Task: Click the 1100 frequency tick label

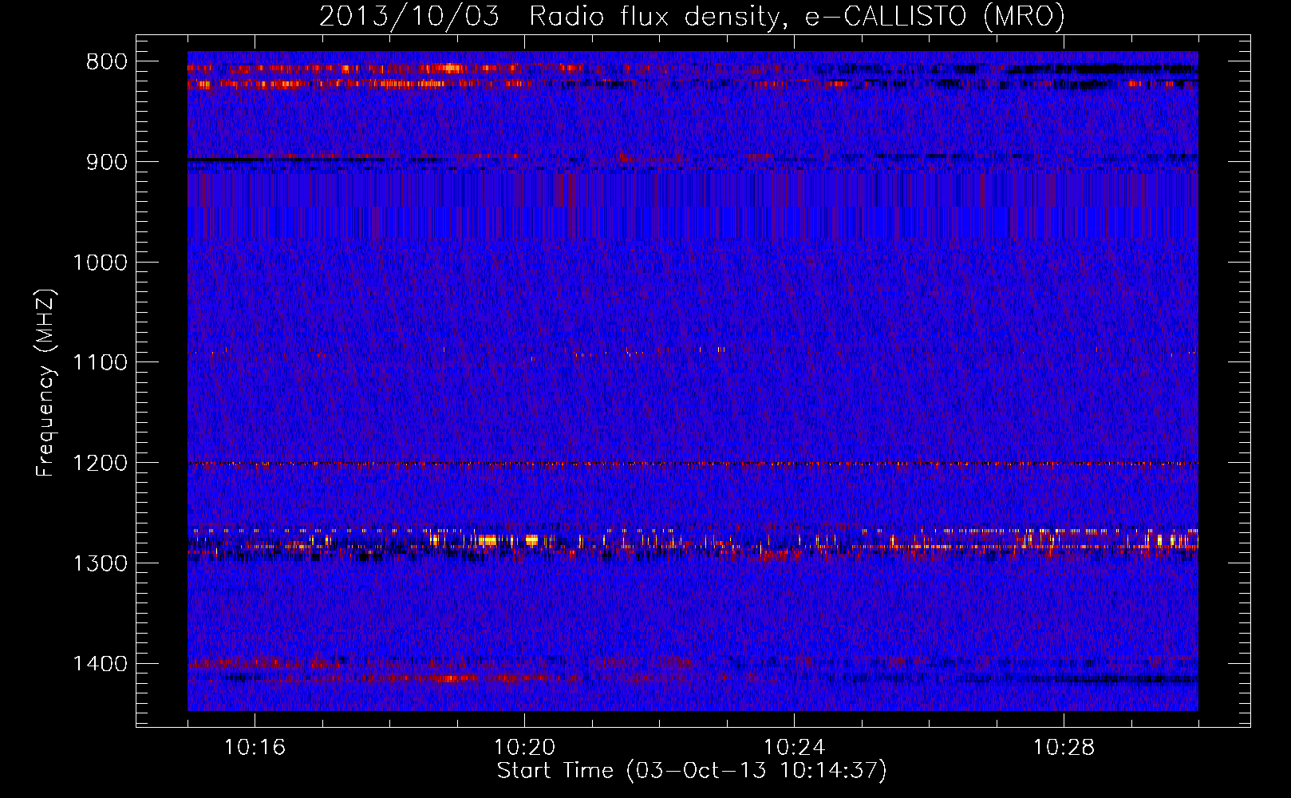Action: click(x=100, y=363)
